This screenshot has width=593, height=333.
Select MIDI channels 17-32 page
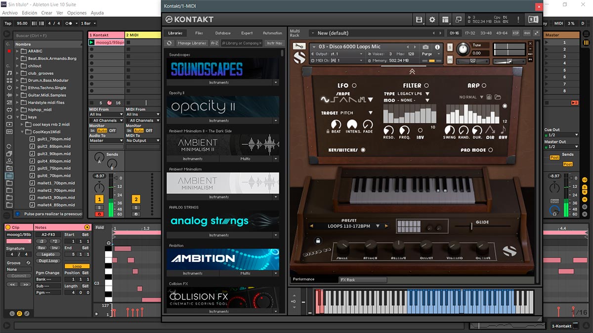tap(470, 33)
